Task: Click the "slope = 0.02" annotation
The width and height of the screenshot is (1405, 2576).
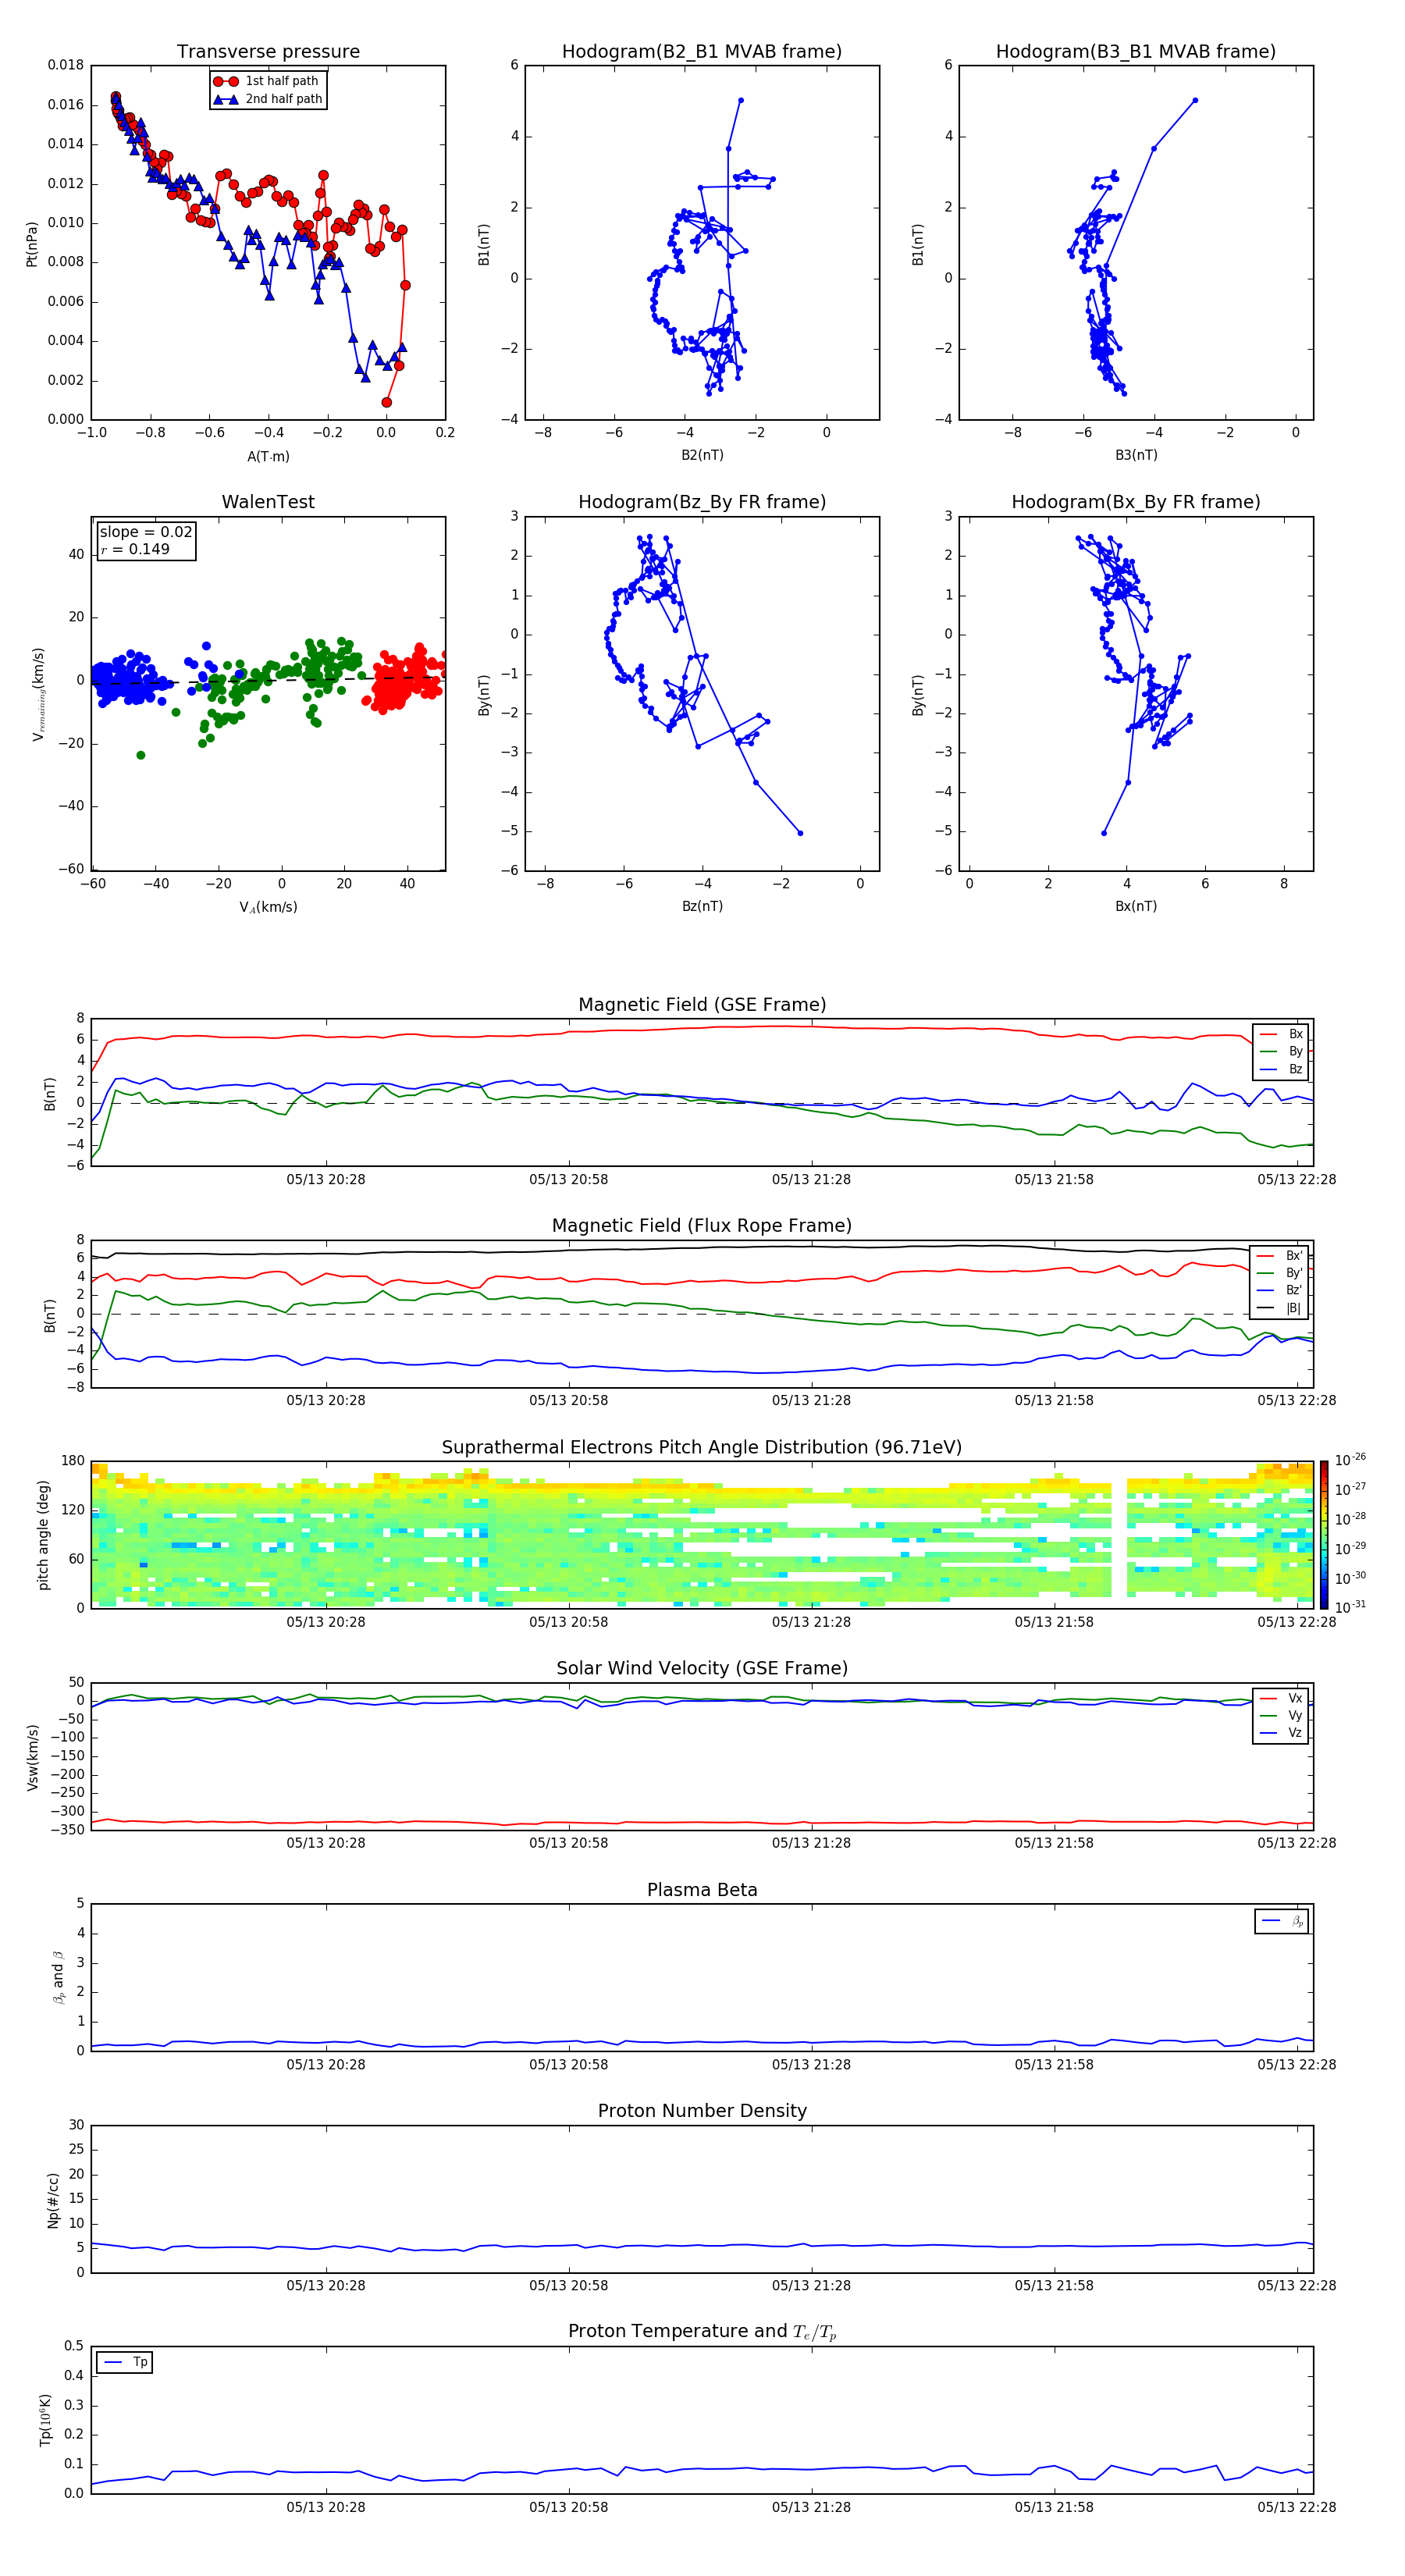Action: (146, 532)
